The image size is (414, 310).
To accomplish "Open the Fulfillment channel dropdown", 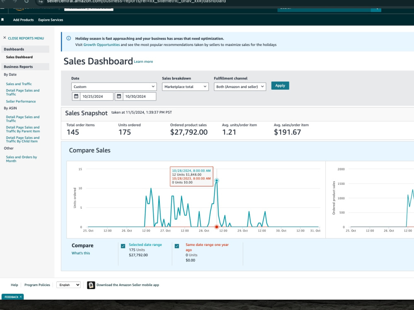I will tap(240, 87).
